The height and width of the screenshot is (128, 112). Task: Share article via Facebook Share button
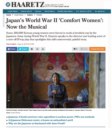point(12,49)
